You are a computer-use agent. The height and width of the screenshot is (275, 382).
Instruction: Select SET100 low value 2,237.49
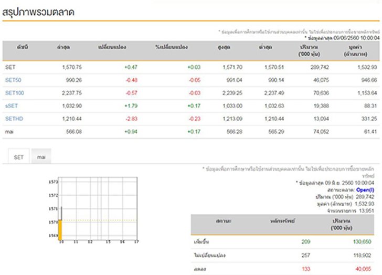274,93
